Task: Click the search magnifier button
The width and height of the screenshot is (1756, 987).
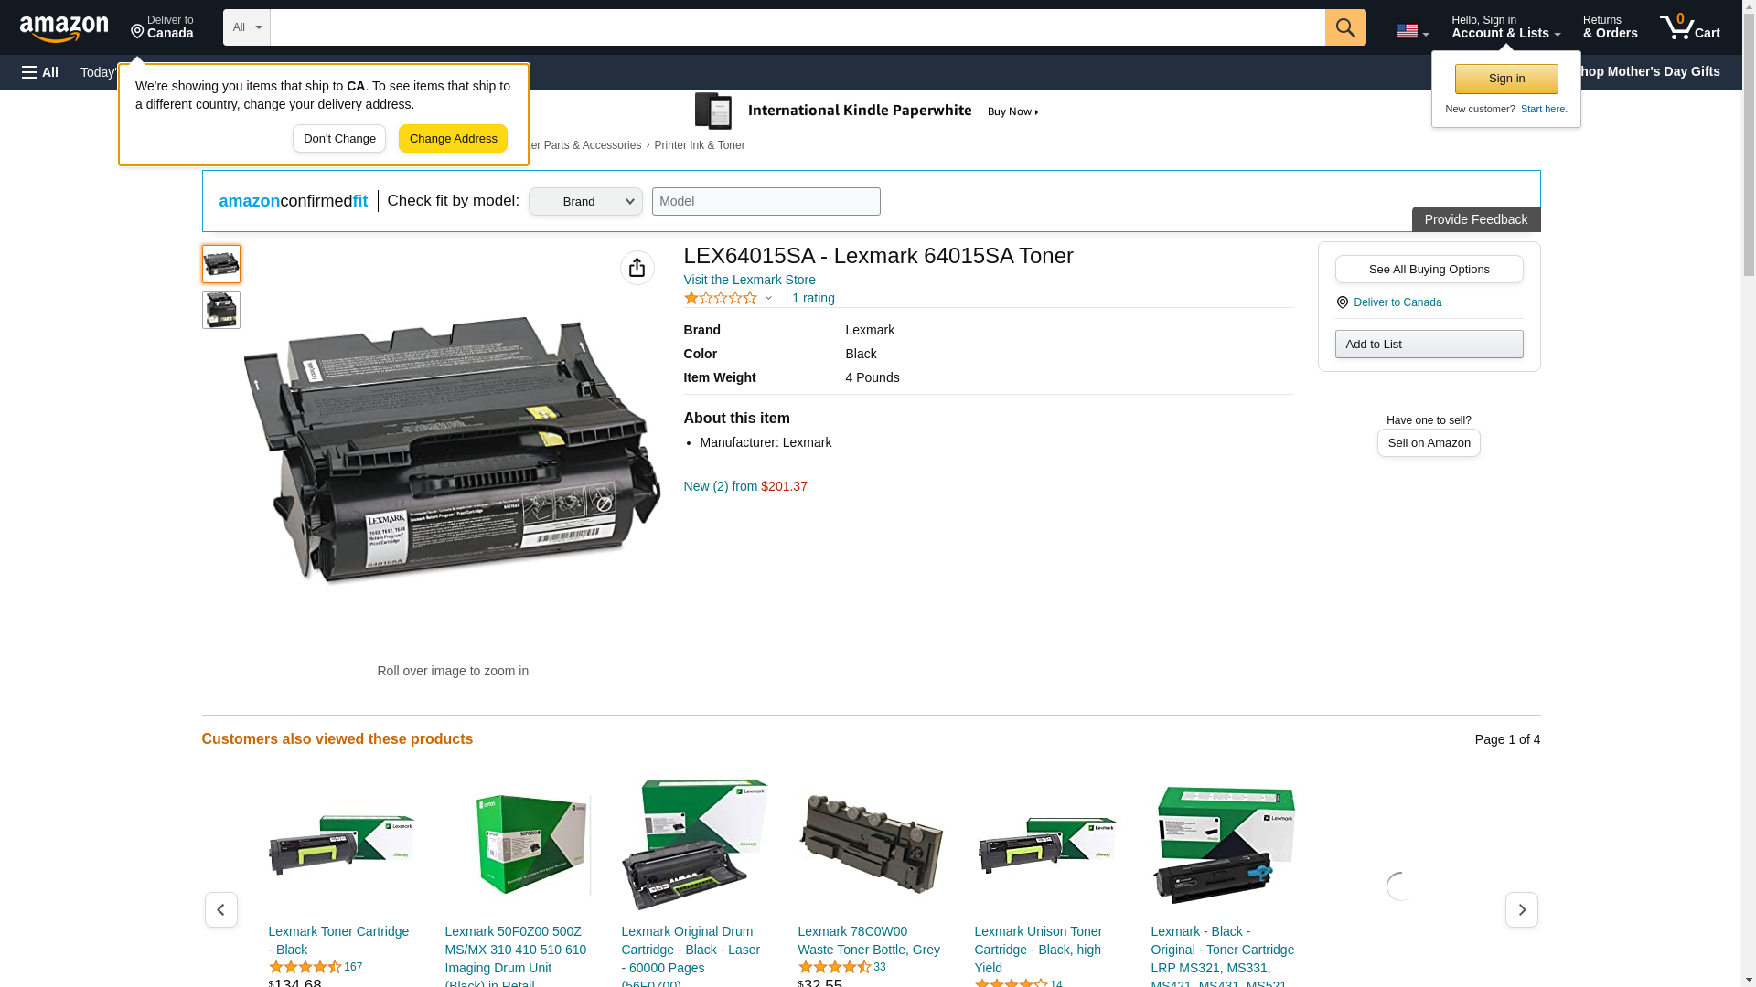Action: [1344, 27]
